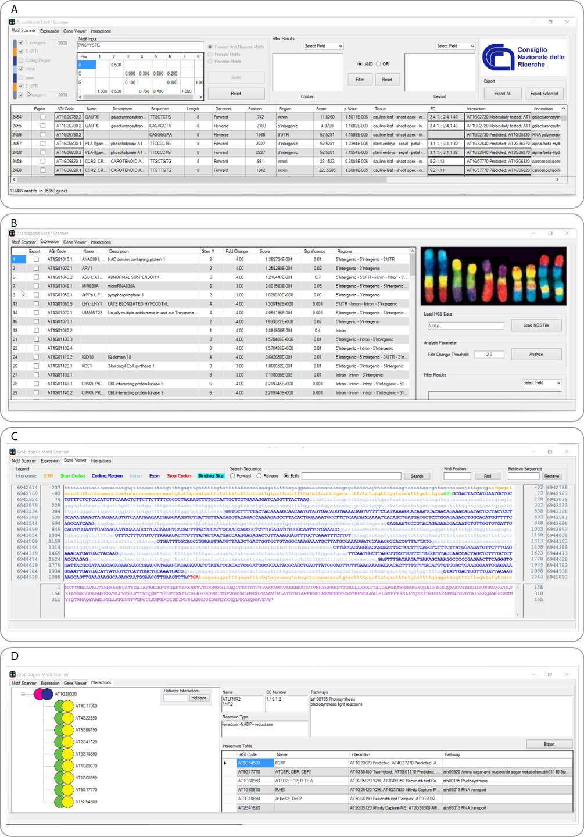The height and width of the screenshot is (837, 584).
Task: Select the AND filter radio button
Action: (x=360, y=64)
